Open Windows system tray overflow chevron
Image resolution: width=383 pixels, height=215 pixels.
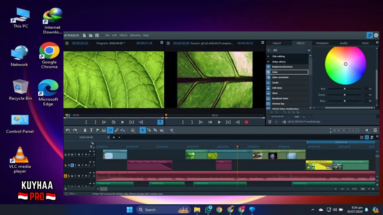(313, 210)
